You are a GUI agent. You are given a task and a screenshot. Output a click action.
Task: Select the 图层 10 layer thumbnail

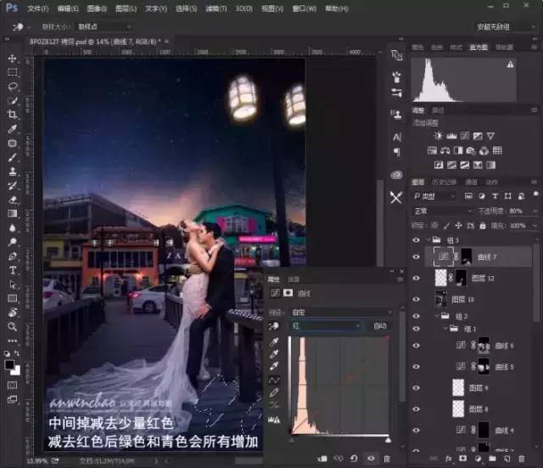(x=441, y=299)
